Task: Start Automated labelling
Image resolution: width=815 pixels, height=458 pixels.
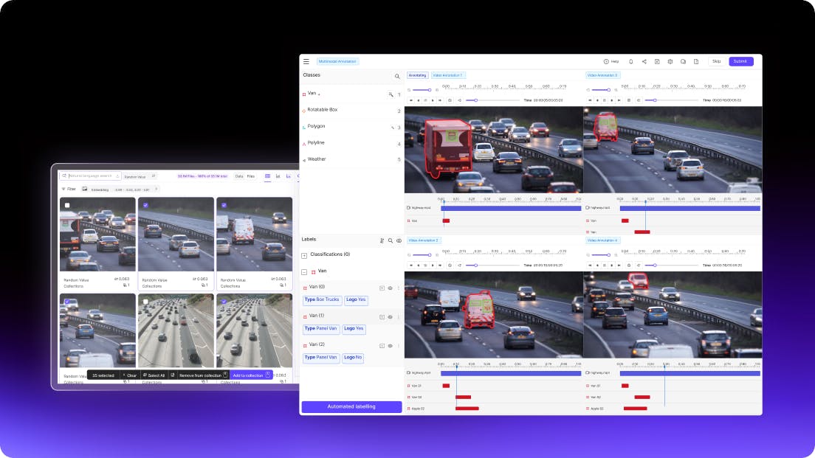Action: pyautogui.click(x=351, y=406)
